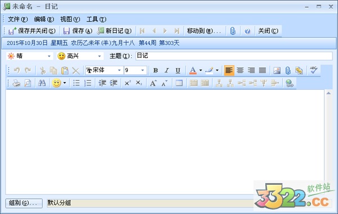Click inside the diary text area
This screenshot has width=338, height=214.
164,142
